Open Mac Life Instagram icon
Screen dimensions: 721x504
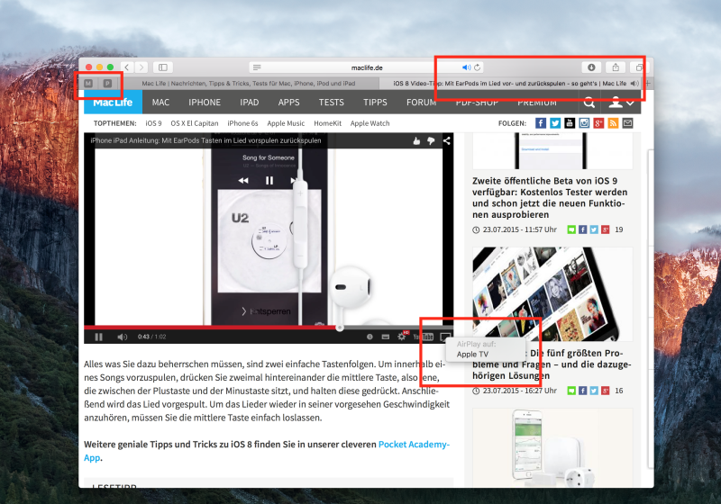click(x=584, y=123)
